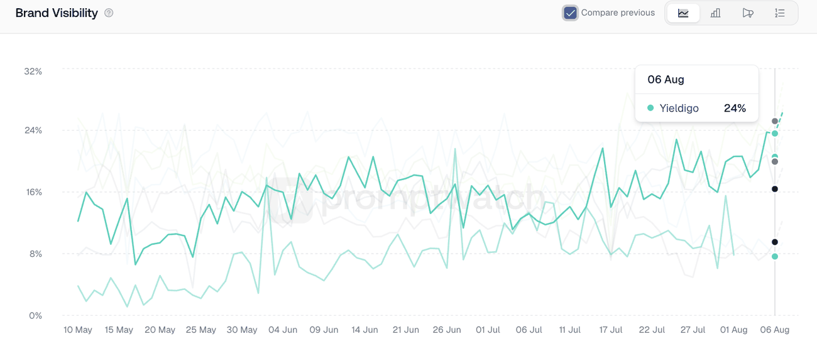Click the 21 Jun x-axis label
The width and height of the screenshot is (817, 361).
click(x=406, y=330)
